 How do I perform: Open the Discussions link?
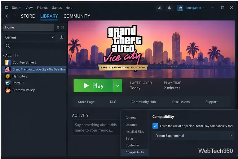click(x=181, y=102)
